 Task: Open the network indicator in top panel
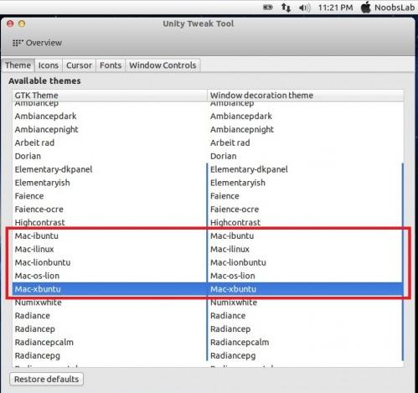[x=286, y=8]
